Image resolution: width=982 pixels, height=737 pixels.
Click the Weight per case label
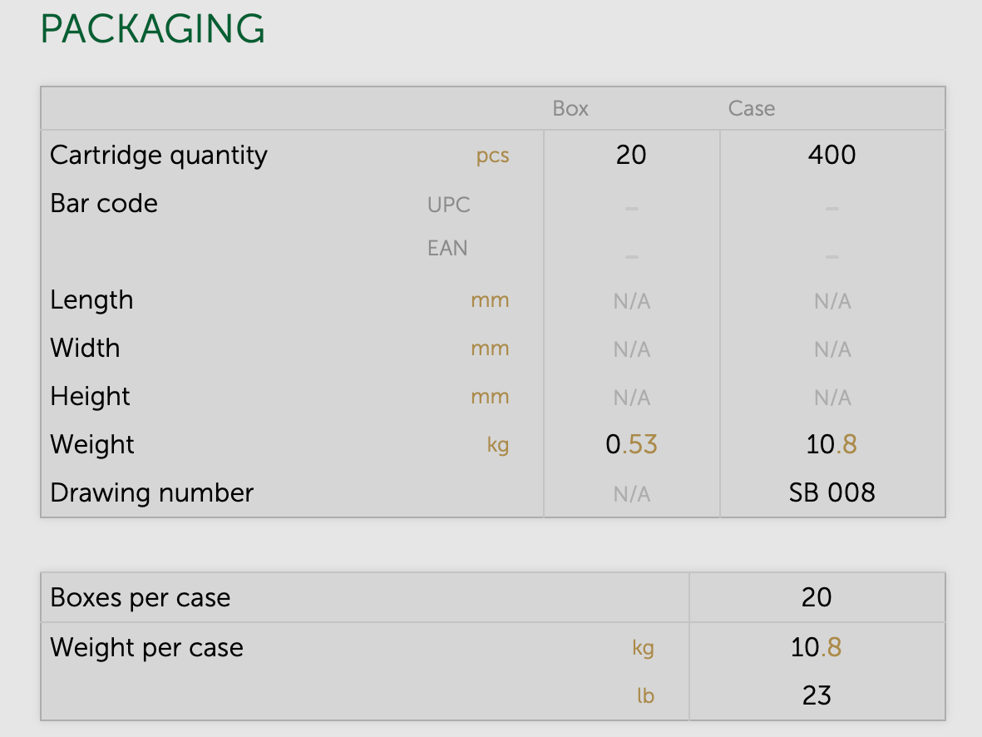tap(146, 648)
